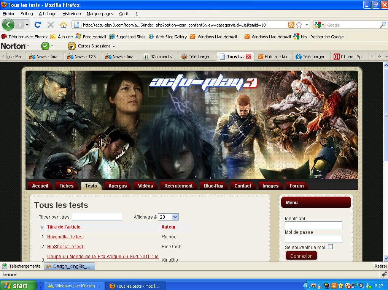
Task: Bookmark this page with the star icon
Action: pyautogui.click(x=299, y=25)
